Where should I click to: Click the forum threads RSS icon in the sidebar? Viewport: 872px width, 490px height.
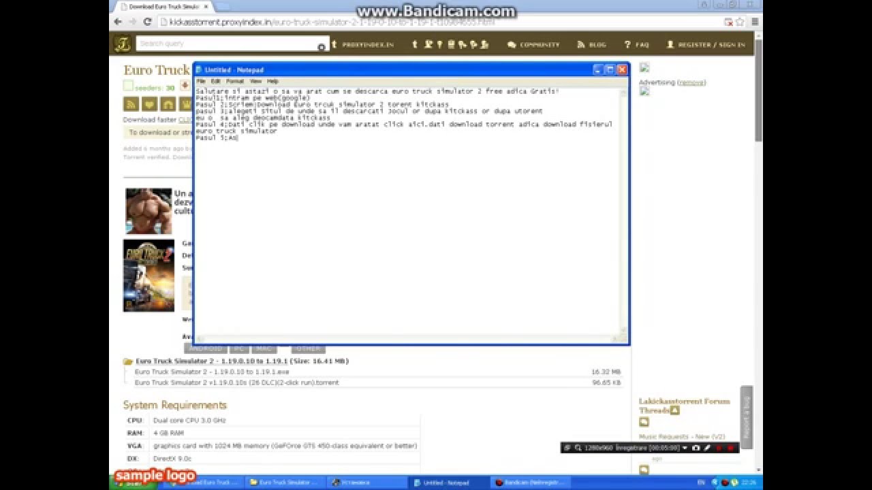click(x=674, y=410)
